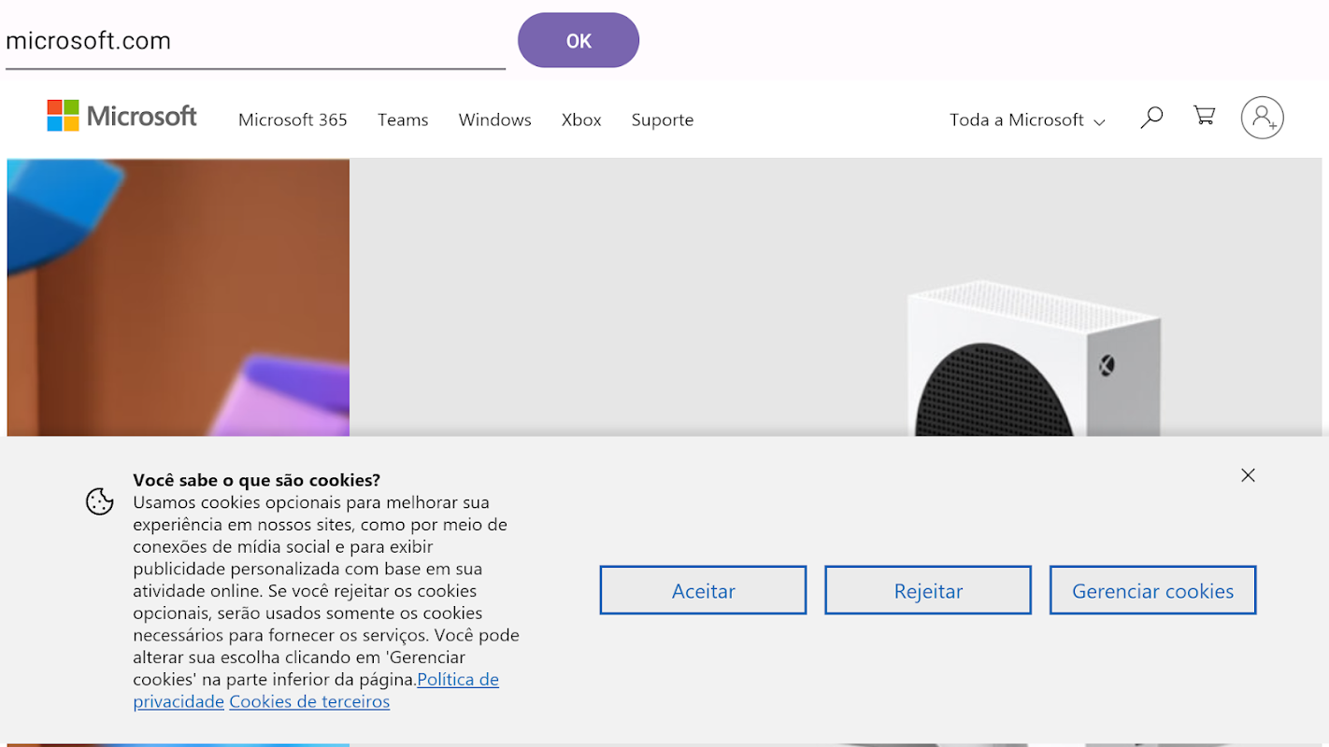Screen dimensions: 1329x747
Task: Click the heading 'Você sabe o que são cookies?'
Action: click(x=256, y=480)
